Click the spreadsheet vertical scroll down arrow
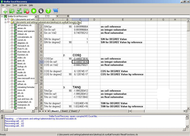 tap(188, 108)
